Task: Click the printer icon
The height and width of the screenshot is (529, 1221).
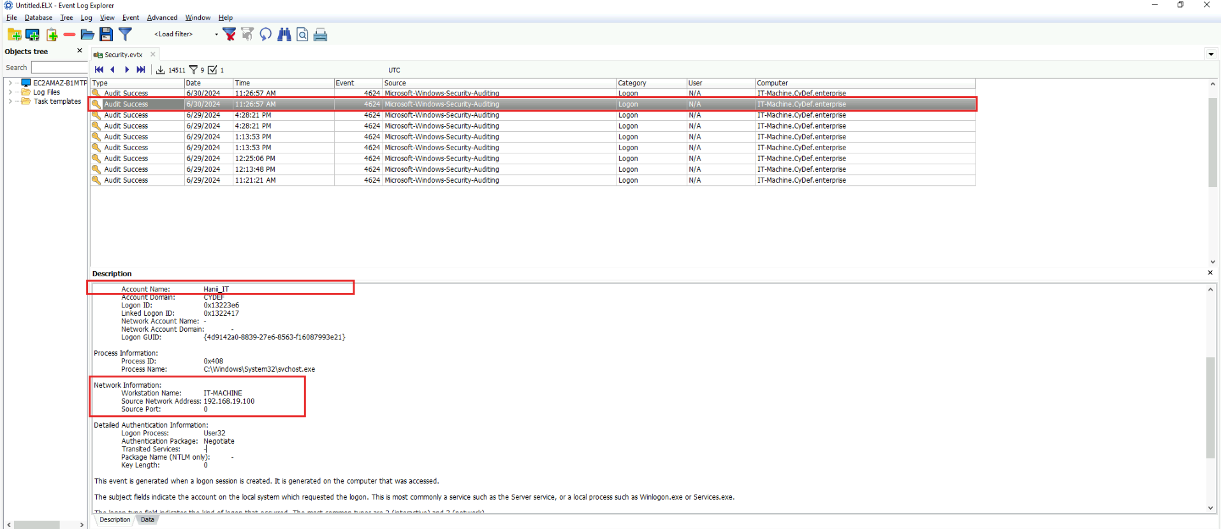Action: pos(321,34)
